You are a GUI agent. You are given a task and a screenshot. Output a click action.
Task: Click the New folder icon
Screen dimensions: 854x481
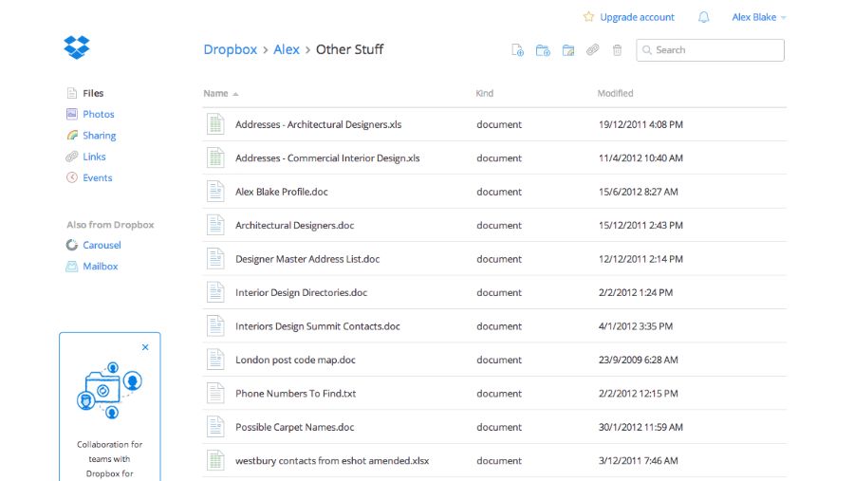(x=543, y=50)
